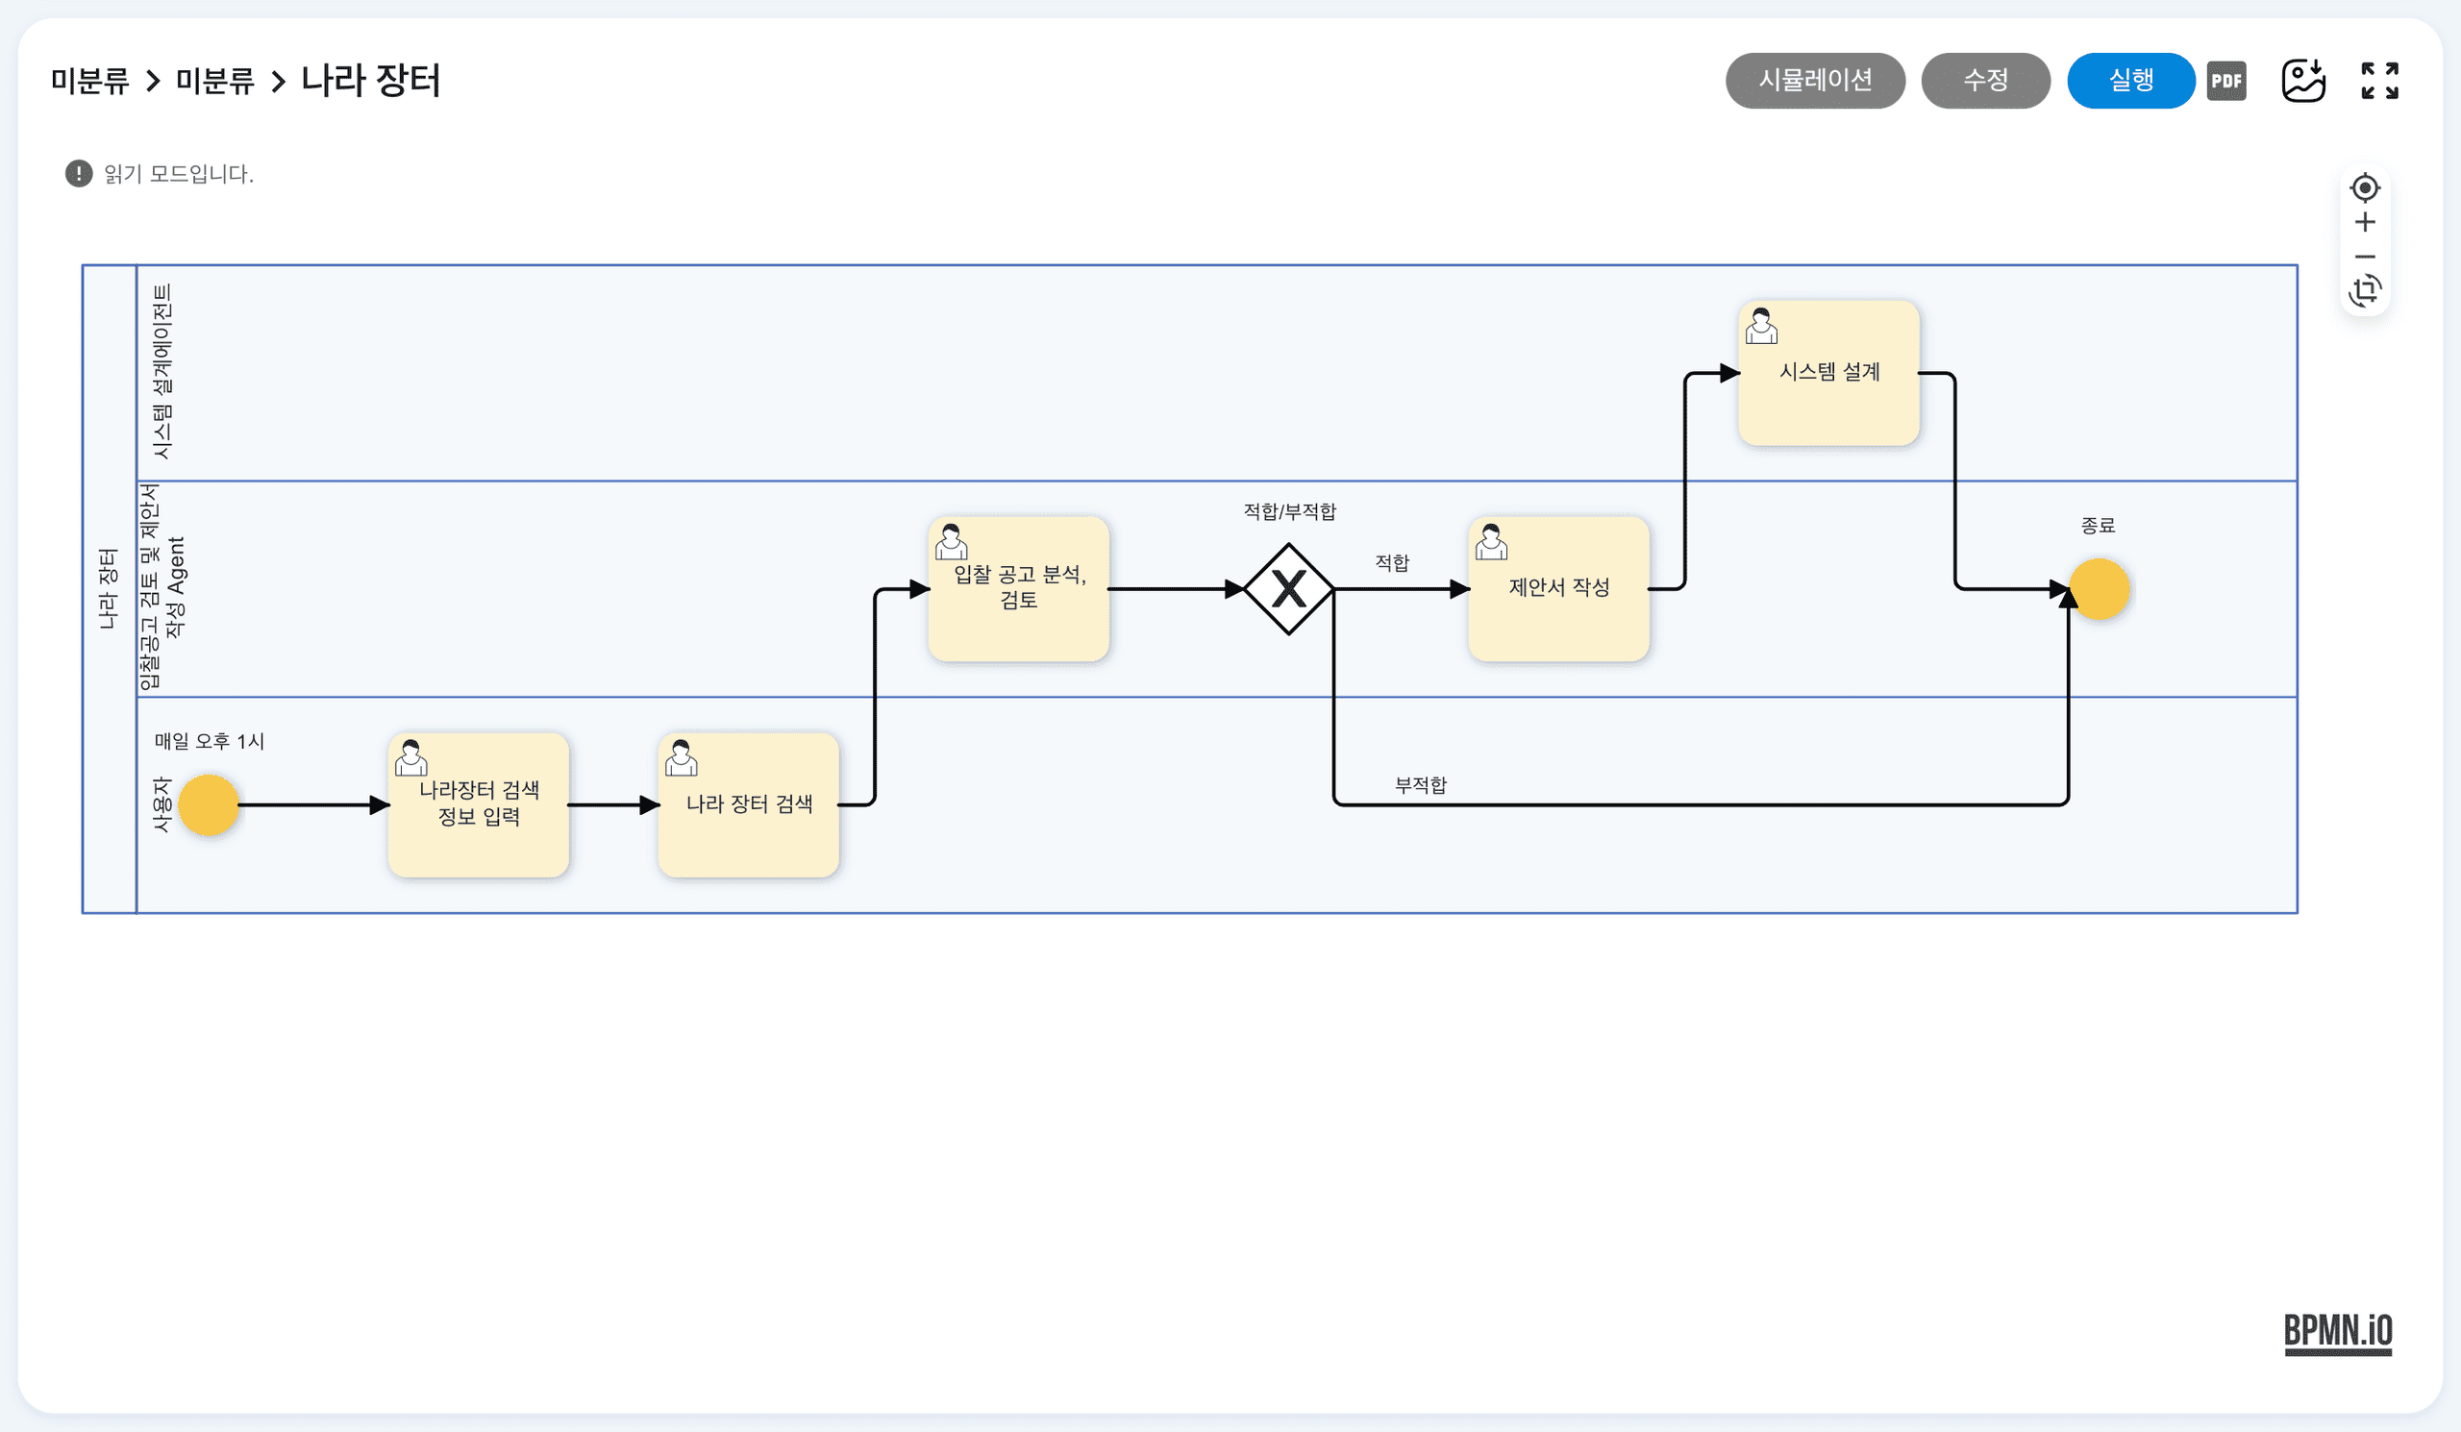
Task: Click the 종료 label text
Action: 2098,525
